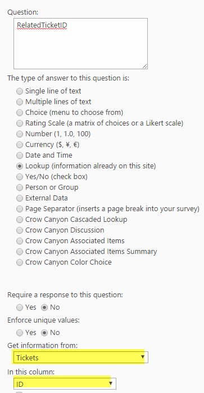Choose External Data answer type
This screenshot has height=393, width=204.
pos(20,198)
